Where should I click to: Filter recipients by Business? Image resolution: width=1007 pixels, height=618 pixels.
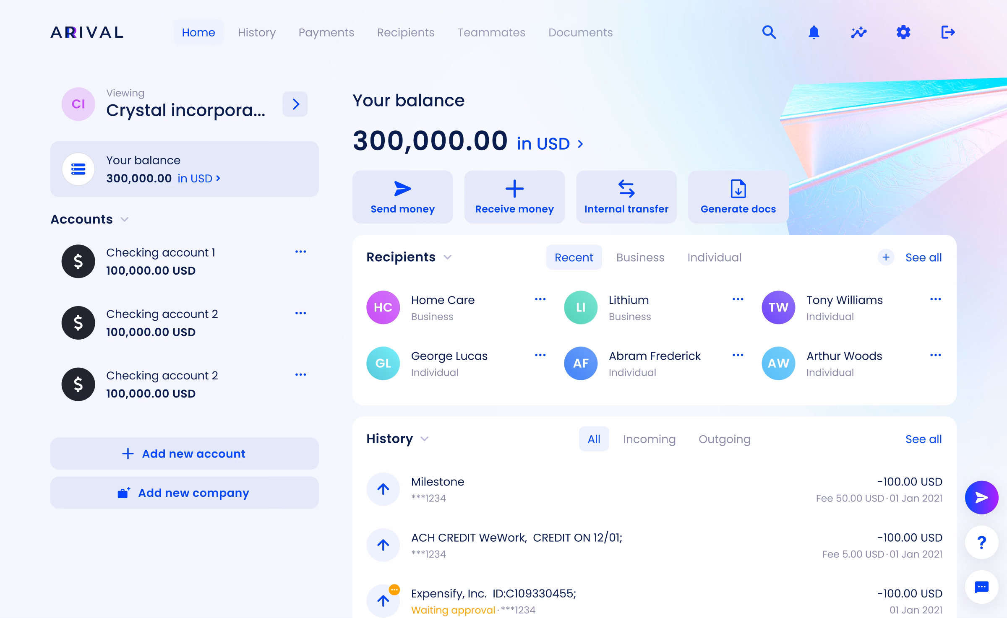[640, 257]
